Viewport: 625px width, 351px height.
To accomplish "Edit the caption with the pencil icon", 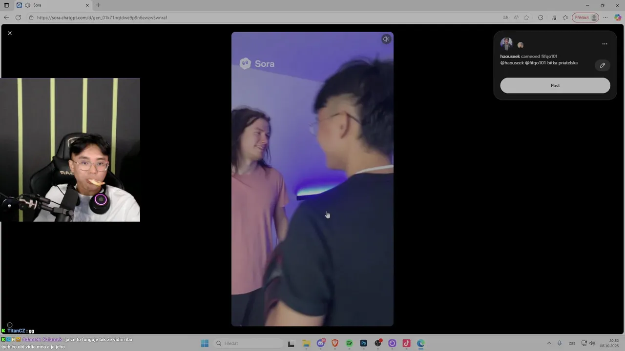I will tap(603, 65).
